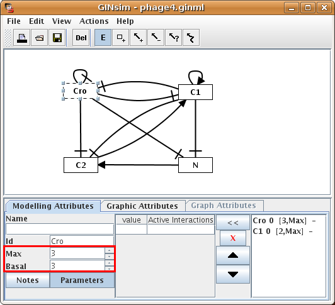The image size is (335, 305).
Task: Increase the Basal value with up stepper
Action: tap(109, 263)
